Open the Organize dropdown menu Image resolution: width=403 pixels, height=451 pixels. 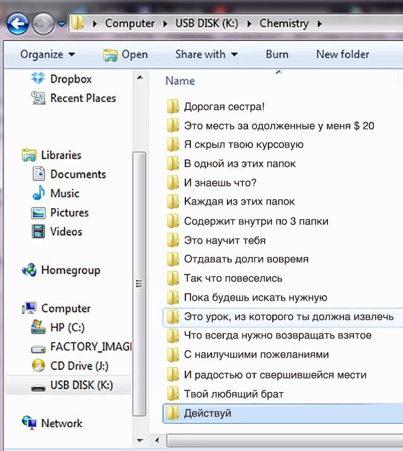point(48,55)
